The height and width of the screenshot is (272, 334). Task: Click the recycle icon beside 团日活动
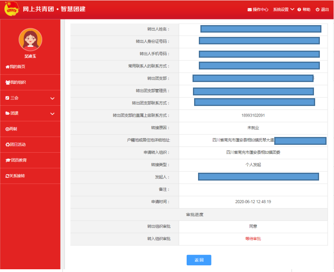point(7,145)
